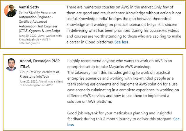Click the Anand, Devarajan PMP name
Screen dimensions: 186x131
(37, 62)
